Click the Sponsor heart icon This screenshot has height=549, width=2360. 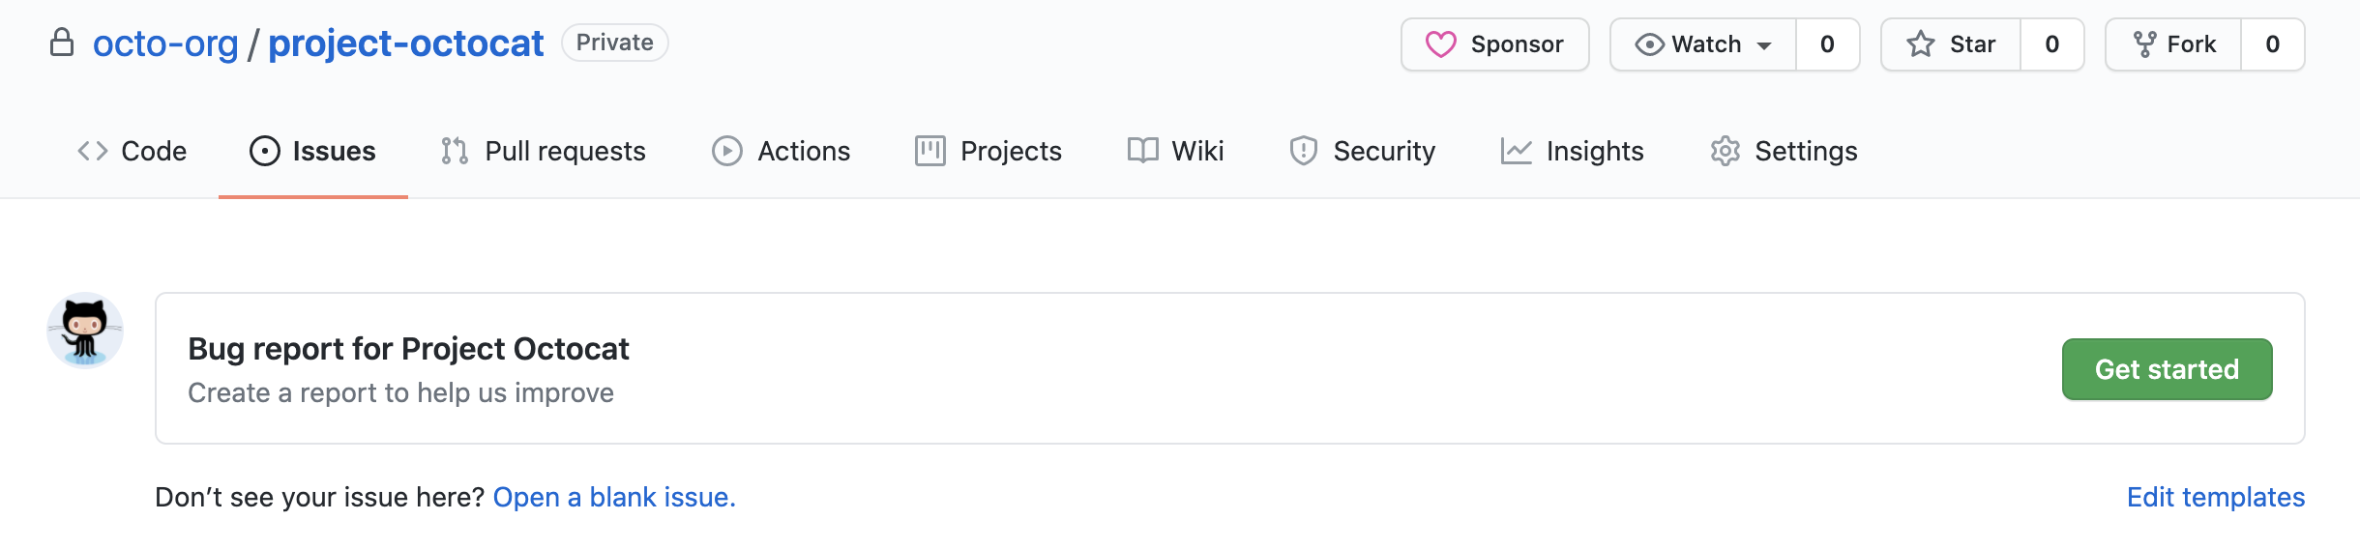click(1440, 44)
